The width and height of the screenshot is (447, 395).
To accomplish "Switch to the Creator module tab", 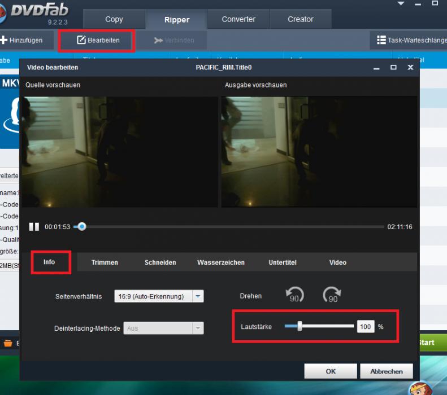I will pos(301,19).
